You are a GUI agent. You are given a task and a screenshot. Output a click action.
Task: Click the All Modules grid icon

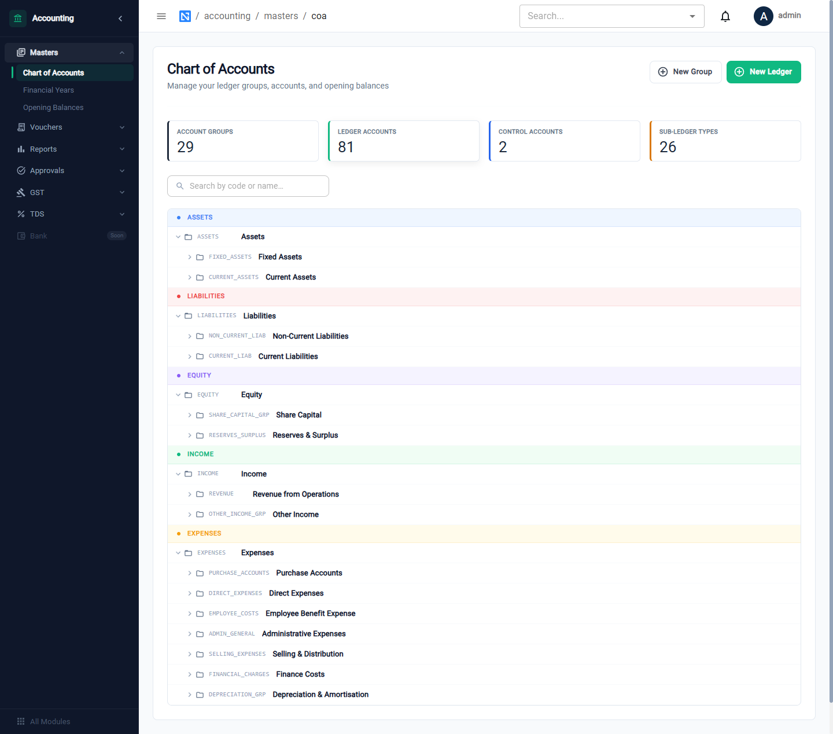21,721
